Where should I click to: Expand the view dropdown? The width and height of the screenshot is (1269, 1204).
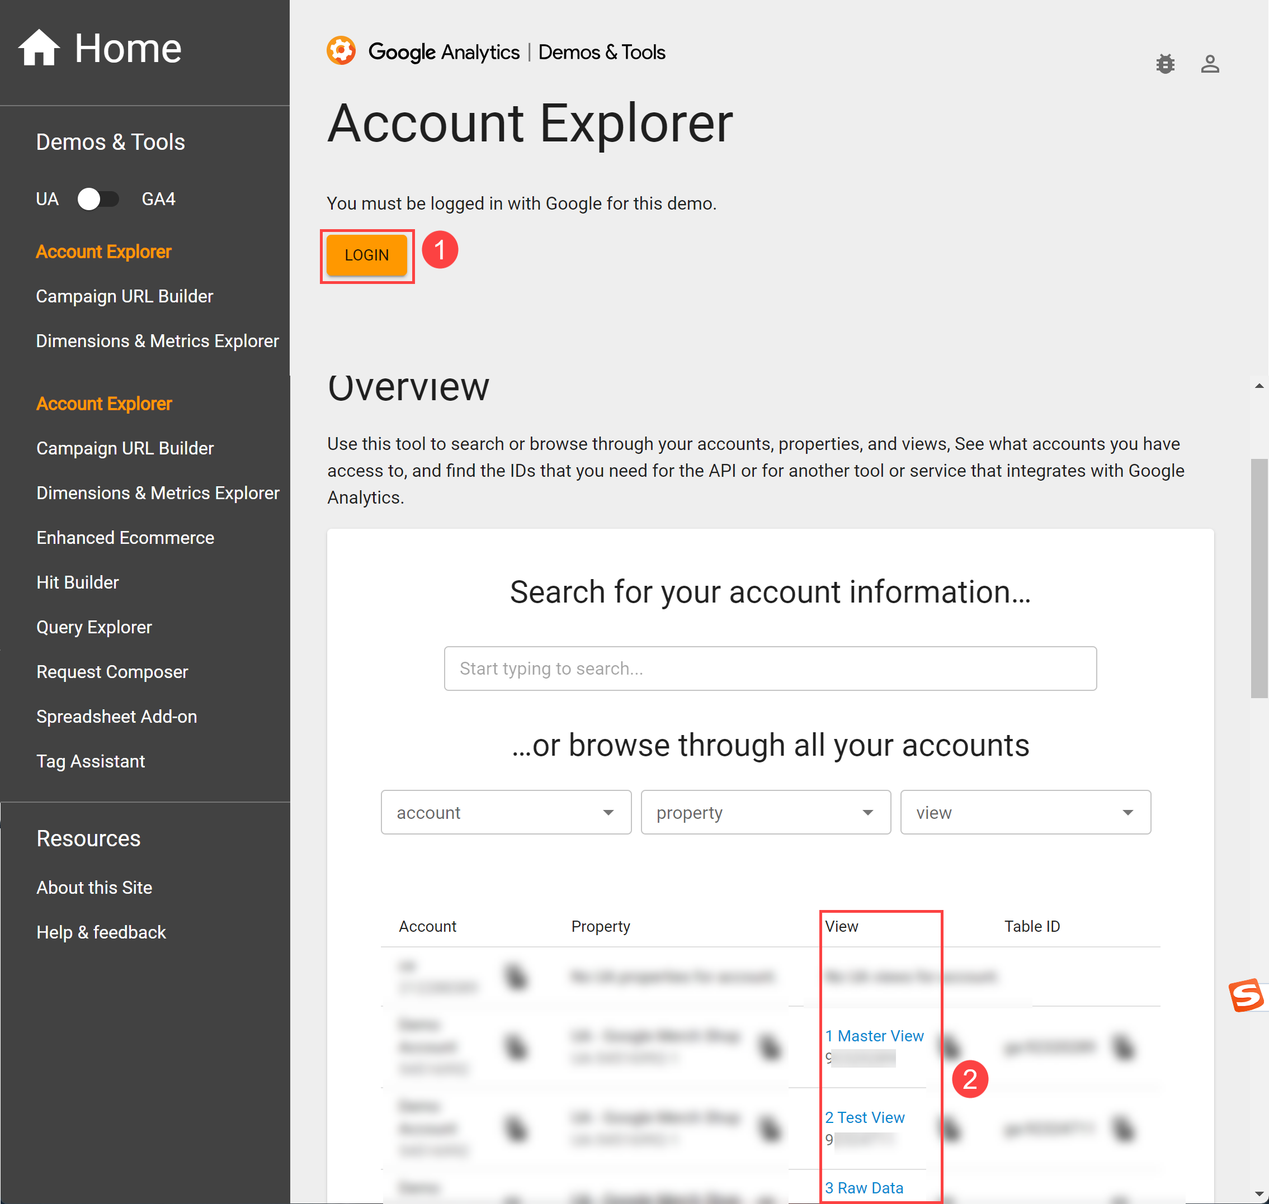pos(1025,813)
